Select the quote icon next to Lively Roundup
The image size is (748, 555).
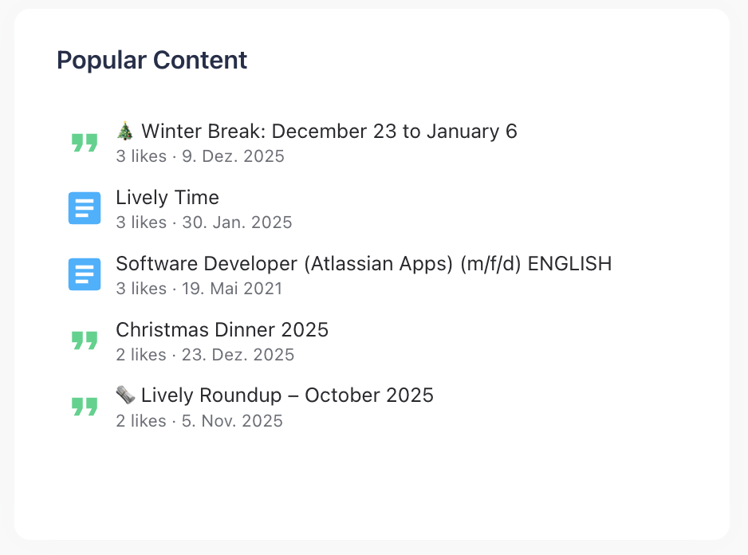(84, 406)
